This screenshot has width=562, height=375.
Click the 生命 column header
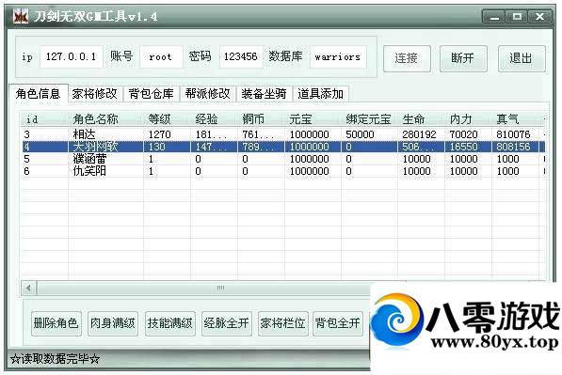click(421, 119)
